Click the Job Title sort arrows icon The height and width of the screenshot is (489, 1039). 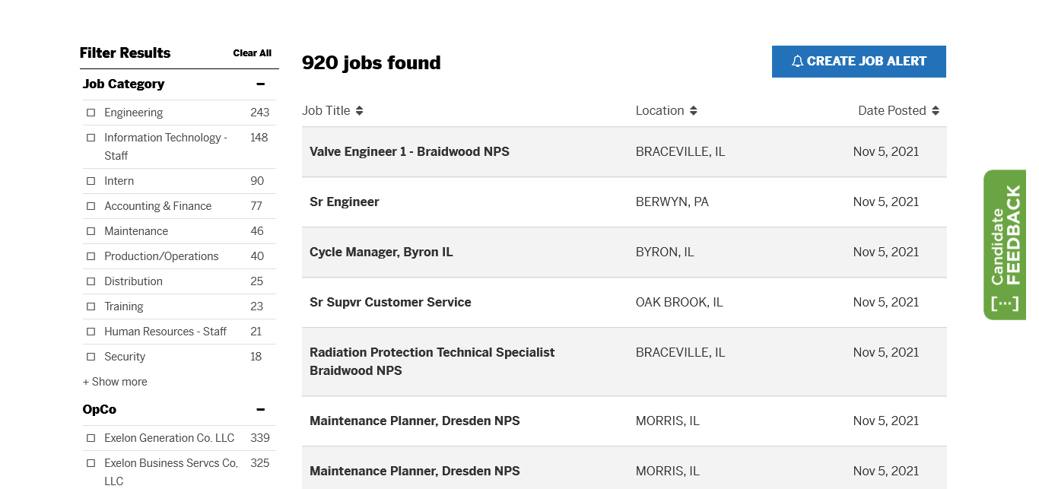point(360,111)
